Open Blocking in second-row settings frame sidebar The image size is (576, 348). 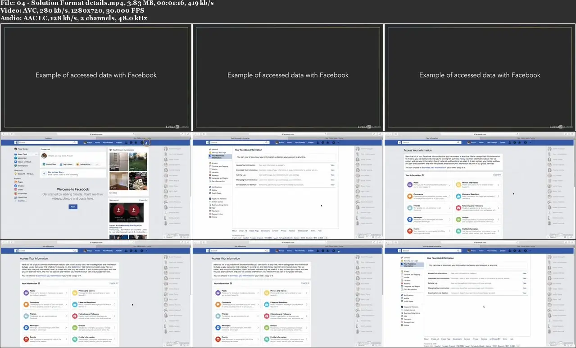pos(214,175)
